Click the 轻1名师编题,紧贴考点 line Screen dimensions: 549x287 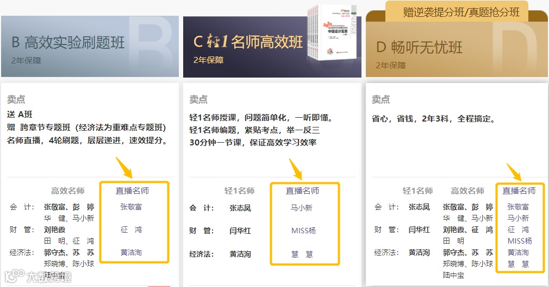[254, 130]
